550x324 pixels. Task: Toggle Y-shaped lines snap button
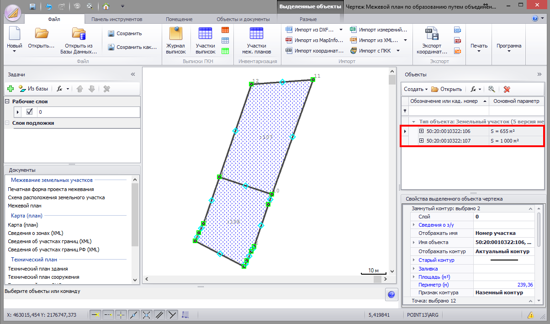click(172, 314)
